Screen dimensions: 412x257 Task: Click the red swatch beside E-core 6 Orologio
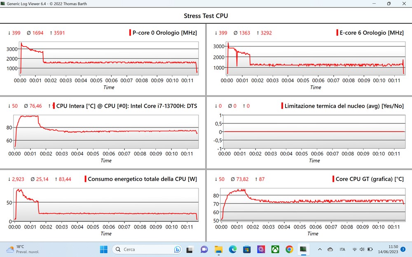pyautogui.click(x=337, y=33)
